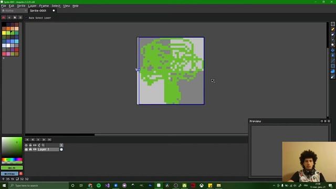The image size is (336, 189).
Task: Select the Pencil tool
Action: point(332,29)
